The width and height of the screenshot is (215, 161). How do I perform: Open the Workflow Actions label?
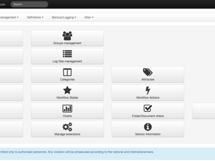point(148,97)
